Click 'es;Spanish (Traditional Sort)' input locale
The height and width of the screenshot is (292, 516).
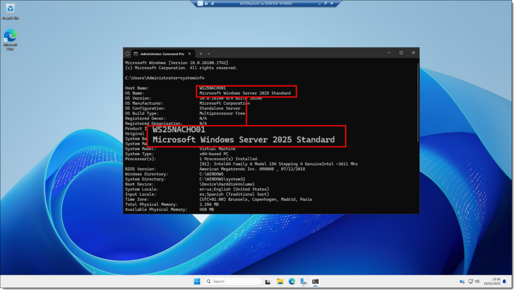(235, 195)
